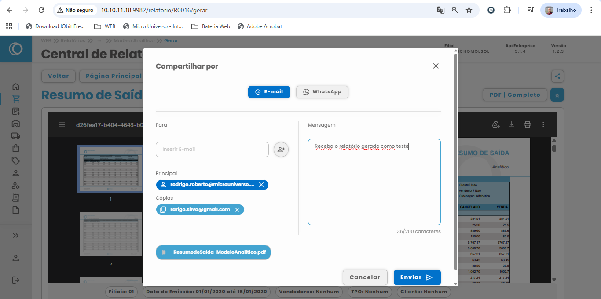Click the Enviar button
Image resolution: width=601 pixels, height=299 pixels.
point(417,277)
